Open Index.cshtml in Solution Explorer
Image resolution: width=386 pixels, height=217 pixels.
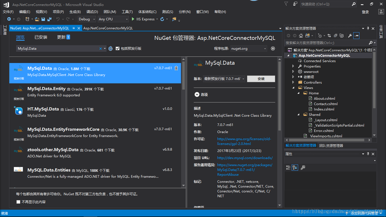coord(324,109)
